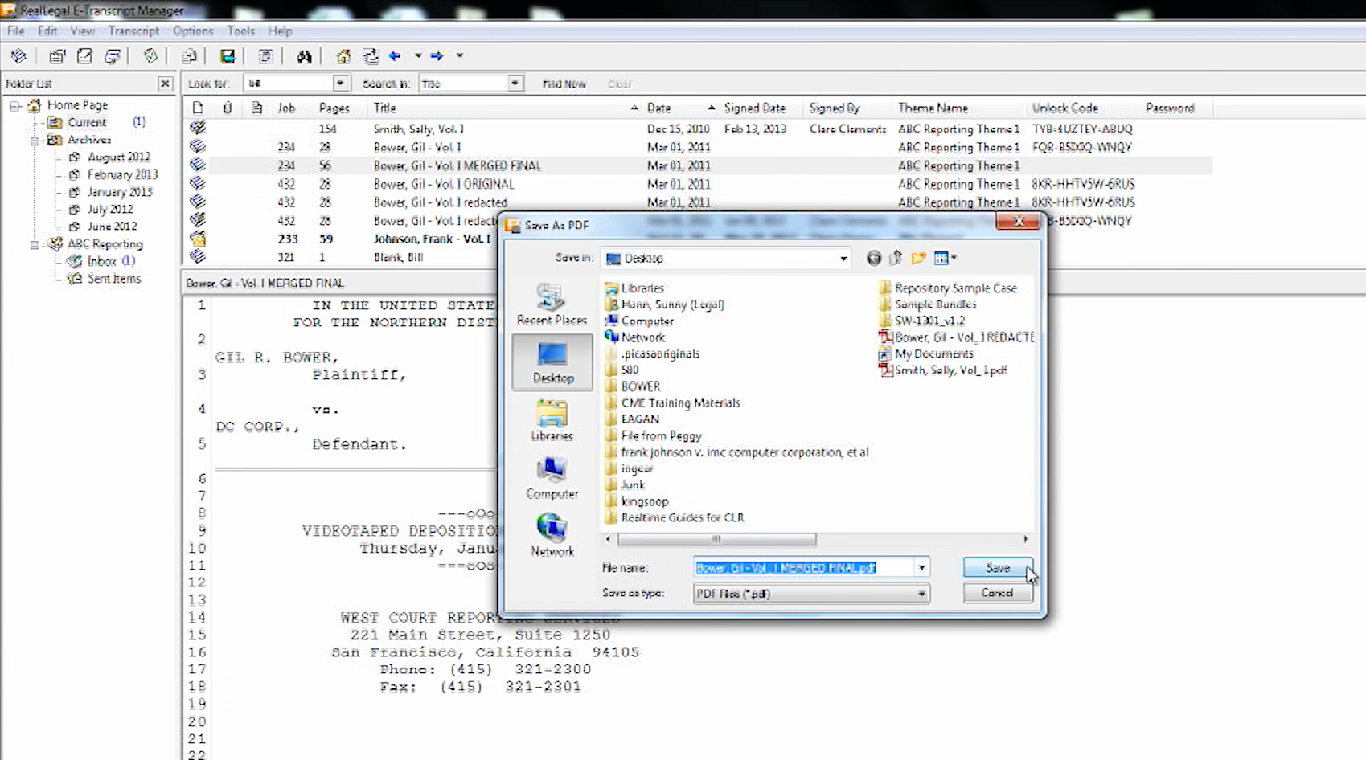The width and height of the screenshot is (1366, 760).
Task: Open the View Menu icon in Save dialog
Action: pos(944,258)
